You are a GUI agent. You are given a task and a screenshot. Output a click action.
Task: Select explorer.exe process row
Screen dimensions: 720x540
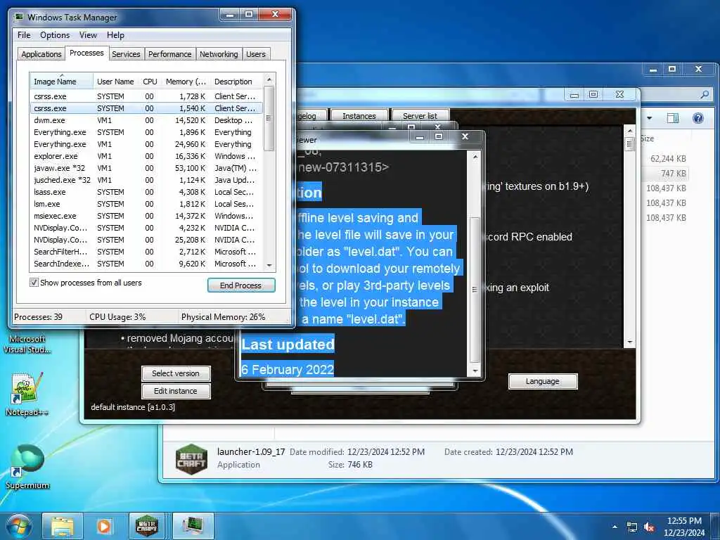pyautogui.click(x=146, y=156)
